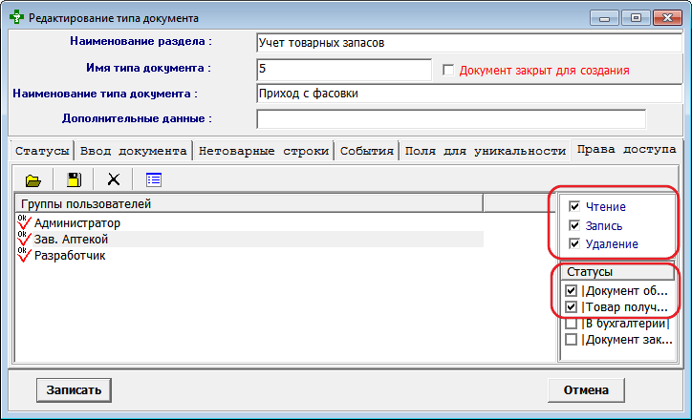Click the Дополнительные данные empty field

click(451, 119)
